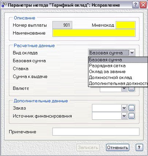Viewport: 148px width, 156px height.
Task: Open the Заказ ellipsis browse button
Action: (132, 108)
